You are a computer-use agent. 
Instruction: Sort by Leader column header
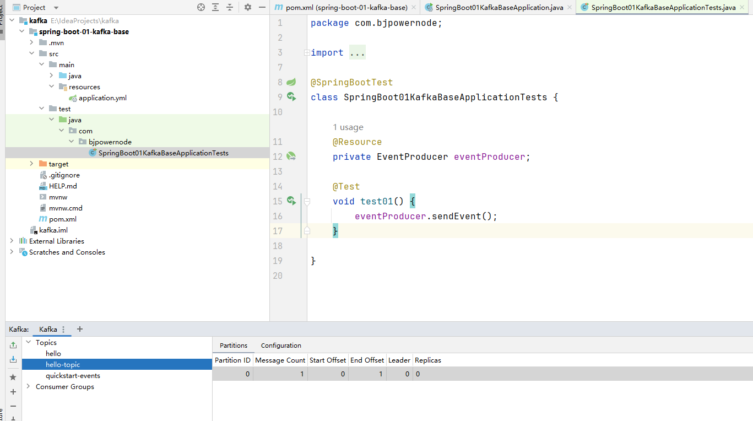[399, 360]
